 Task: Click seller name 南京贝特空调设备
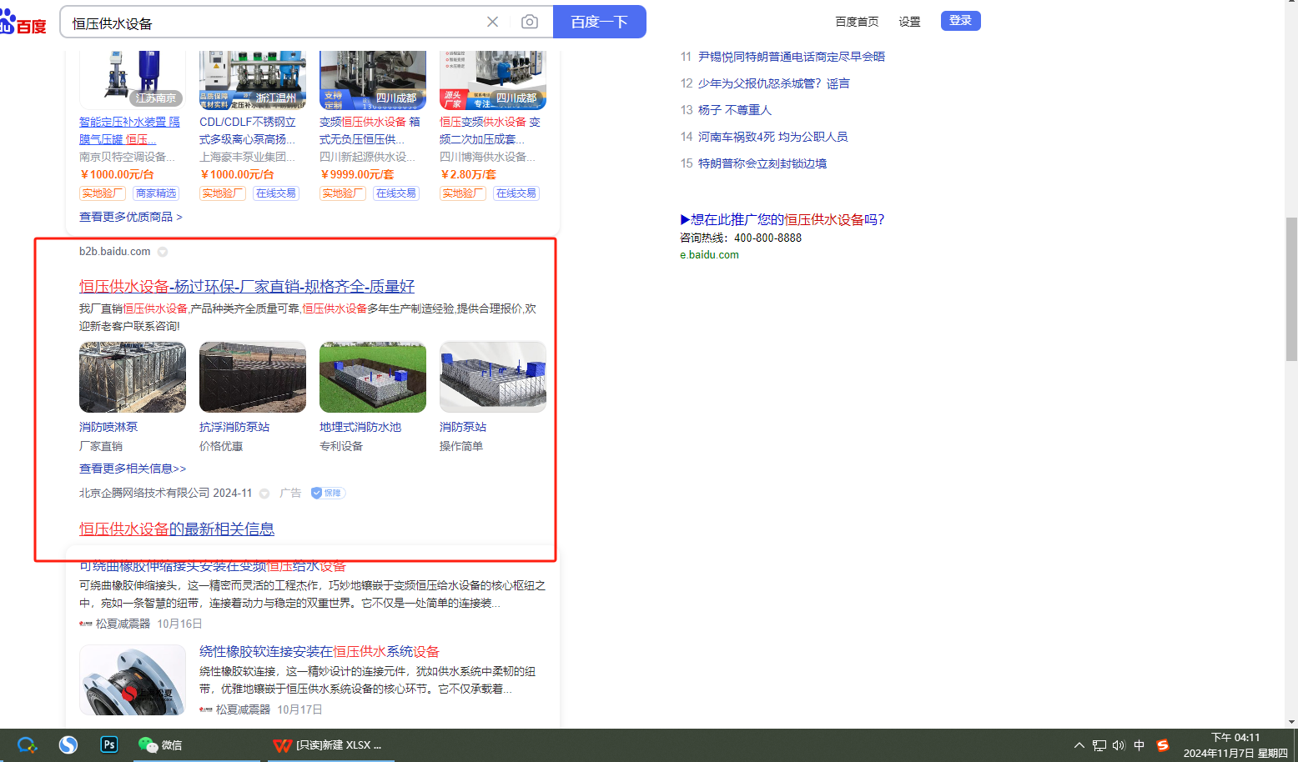pyautogui.click(x=128, y=157)
